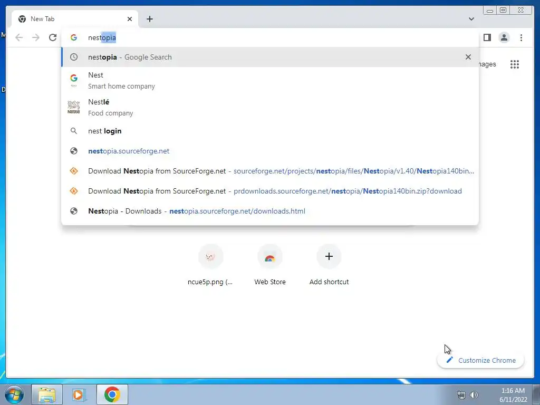
Task: Open the Chrome profile avatar
Action: click(x=504, y=37)
